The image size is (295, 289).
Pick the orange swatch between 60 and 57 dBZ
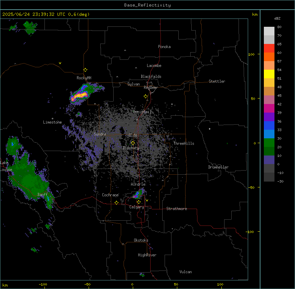click(x=269, y=57)
